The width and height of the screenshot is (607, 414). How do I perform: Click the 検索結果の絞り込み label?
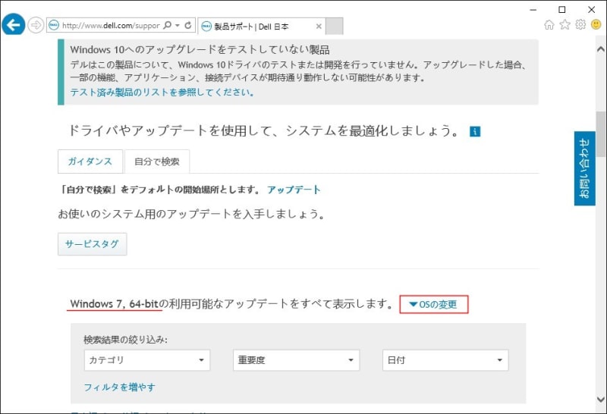click(x=125, y=340)
